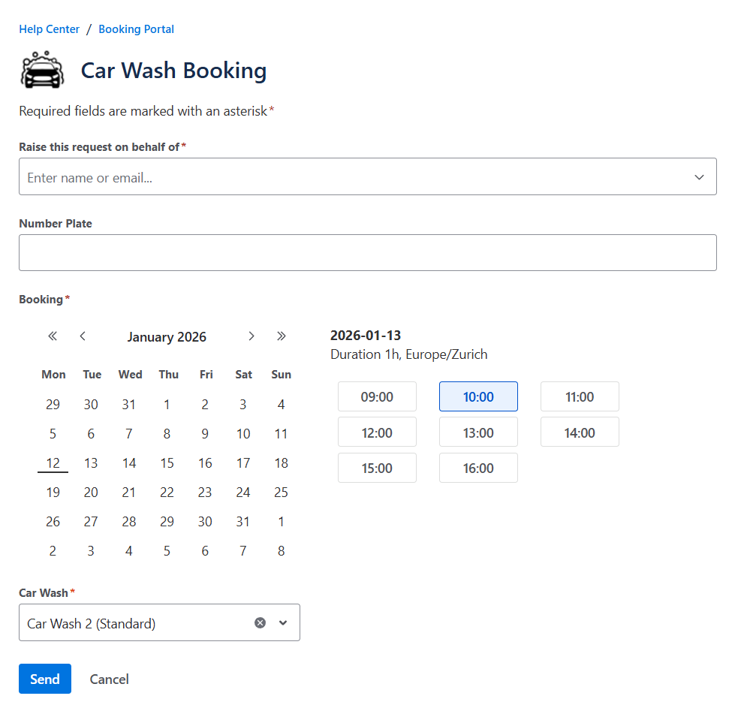
Task: Choose the 14:00 time slot
Action: click(x=580, y=432)
